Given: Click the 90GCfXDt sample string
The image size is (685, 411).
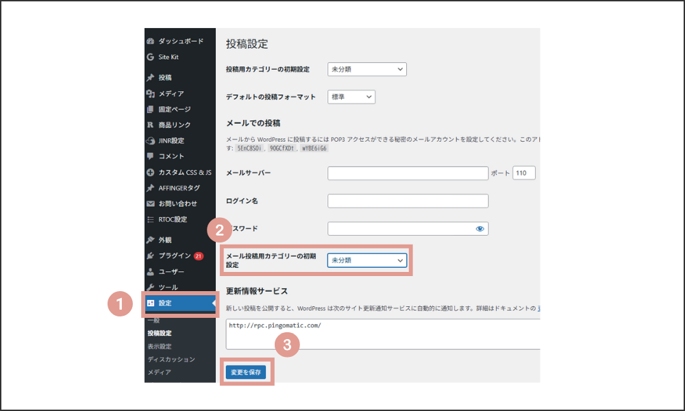Looking at the screenshot, I should click(282, 149).
